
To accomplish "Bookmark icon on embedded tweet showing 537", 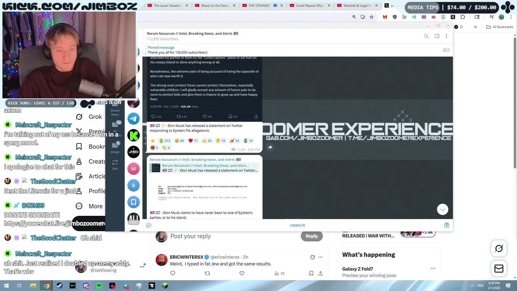I will point(233,116).
